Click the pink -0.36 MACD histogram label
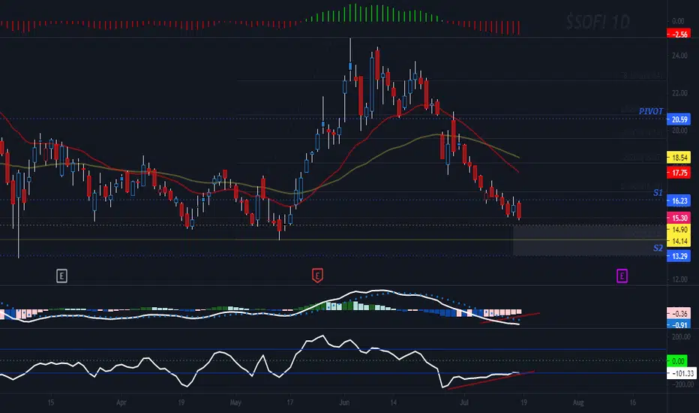The height and width of the screenshot is (413, 699). tap(679, 313)
